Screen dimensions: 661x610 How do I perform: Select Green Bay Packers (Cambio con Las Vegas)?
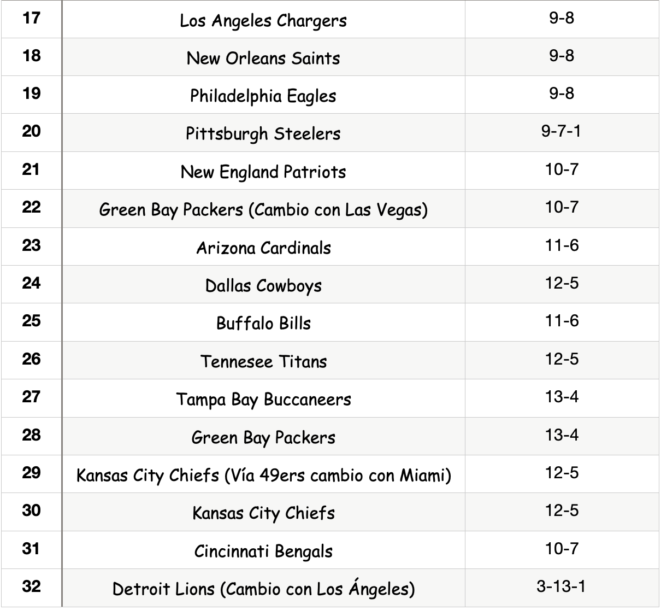click(x=263, y=210)
